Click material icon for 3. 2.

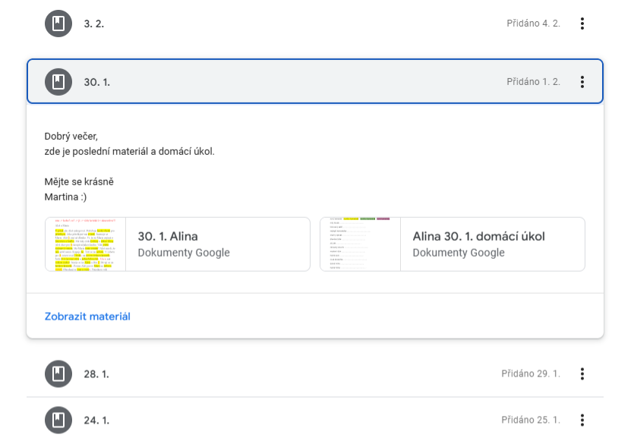(58, 24)
